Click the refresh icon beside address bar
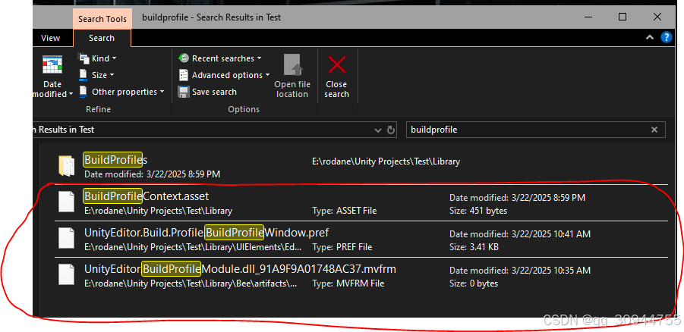The image size is (684, 332). coord(392,130)
